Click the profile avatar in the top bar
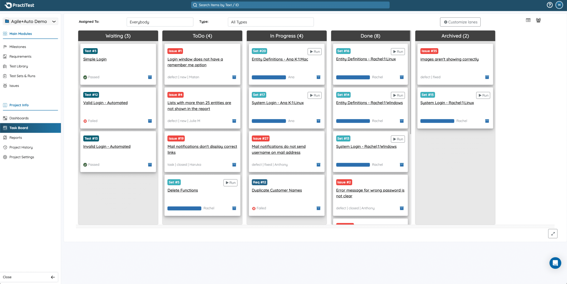Image resolution: width=567 pixels, height=284 pixels. click(559, 5)
